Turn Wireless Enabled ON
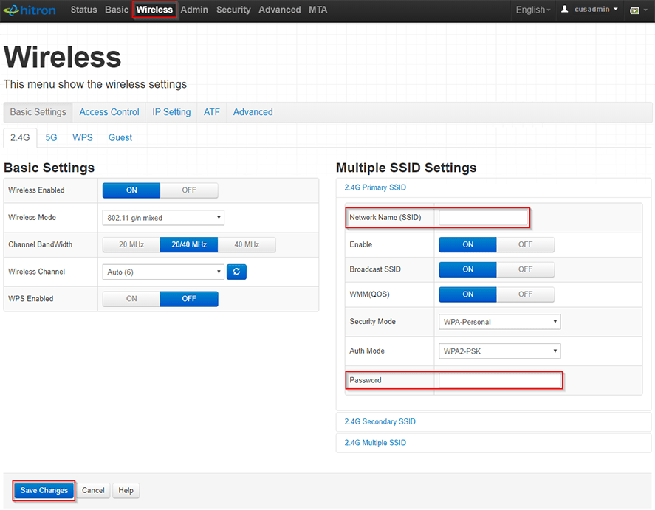This screenshot has height=510, width=655. pos(131,190)
